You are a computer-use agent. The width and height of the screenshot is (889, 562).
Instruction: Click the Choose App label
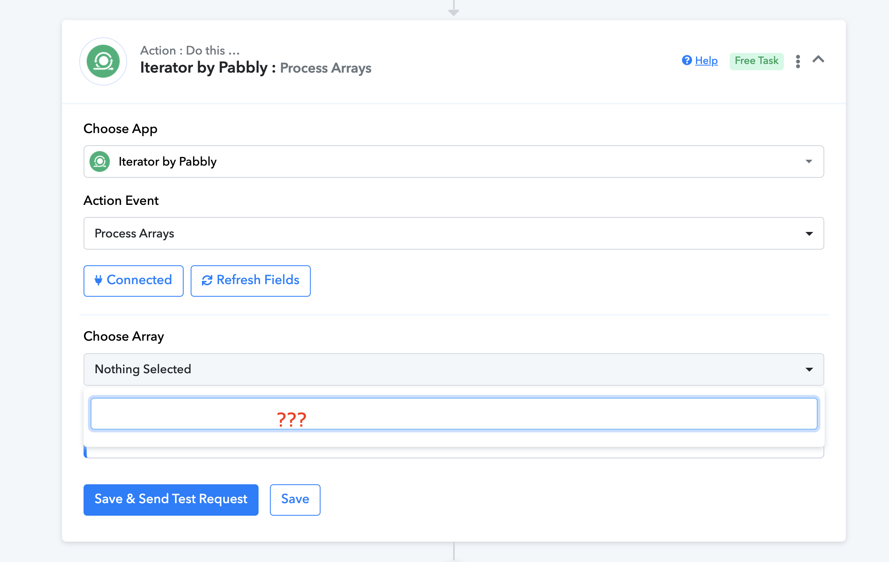point(120,129)
